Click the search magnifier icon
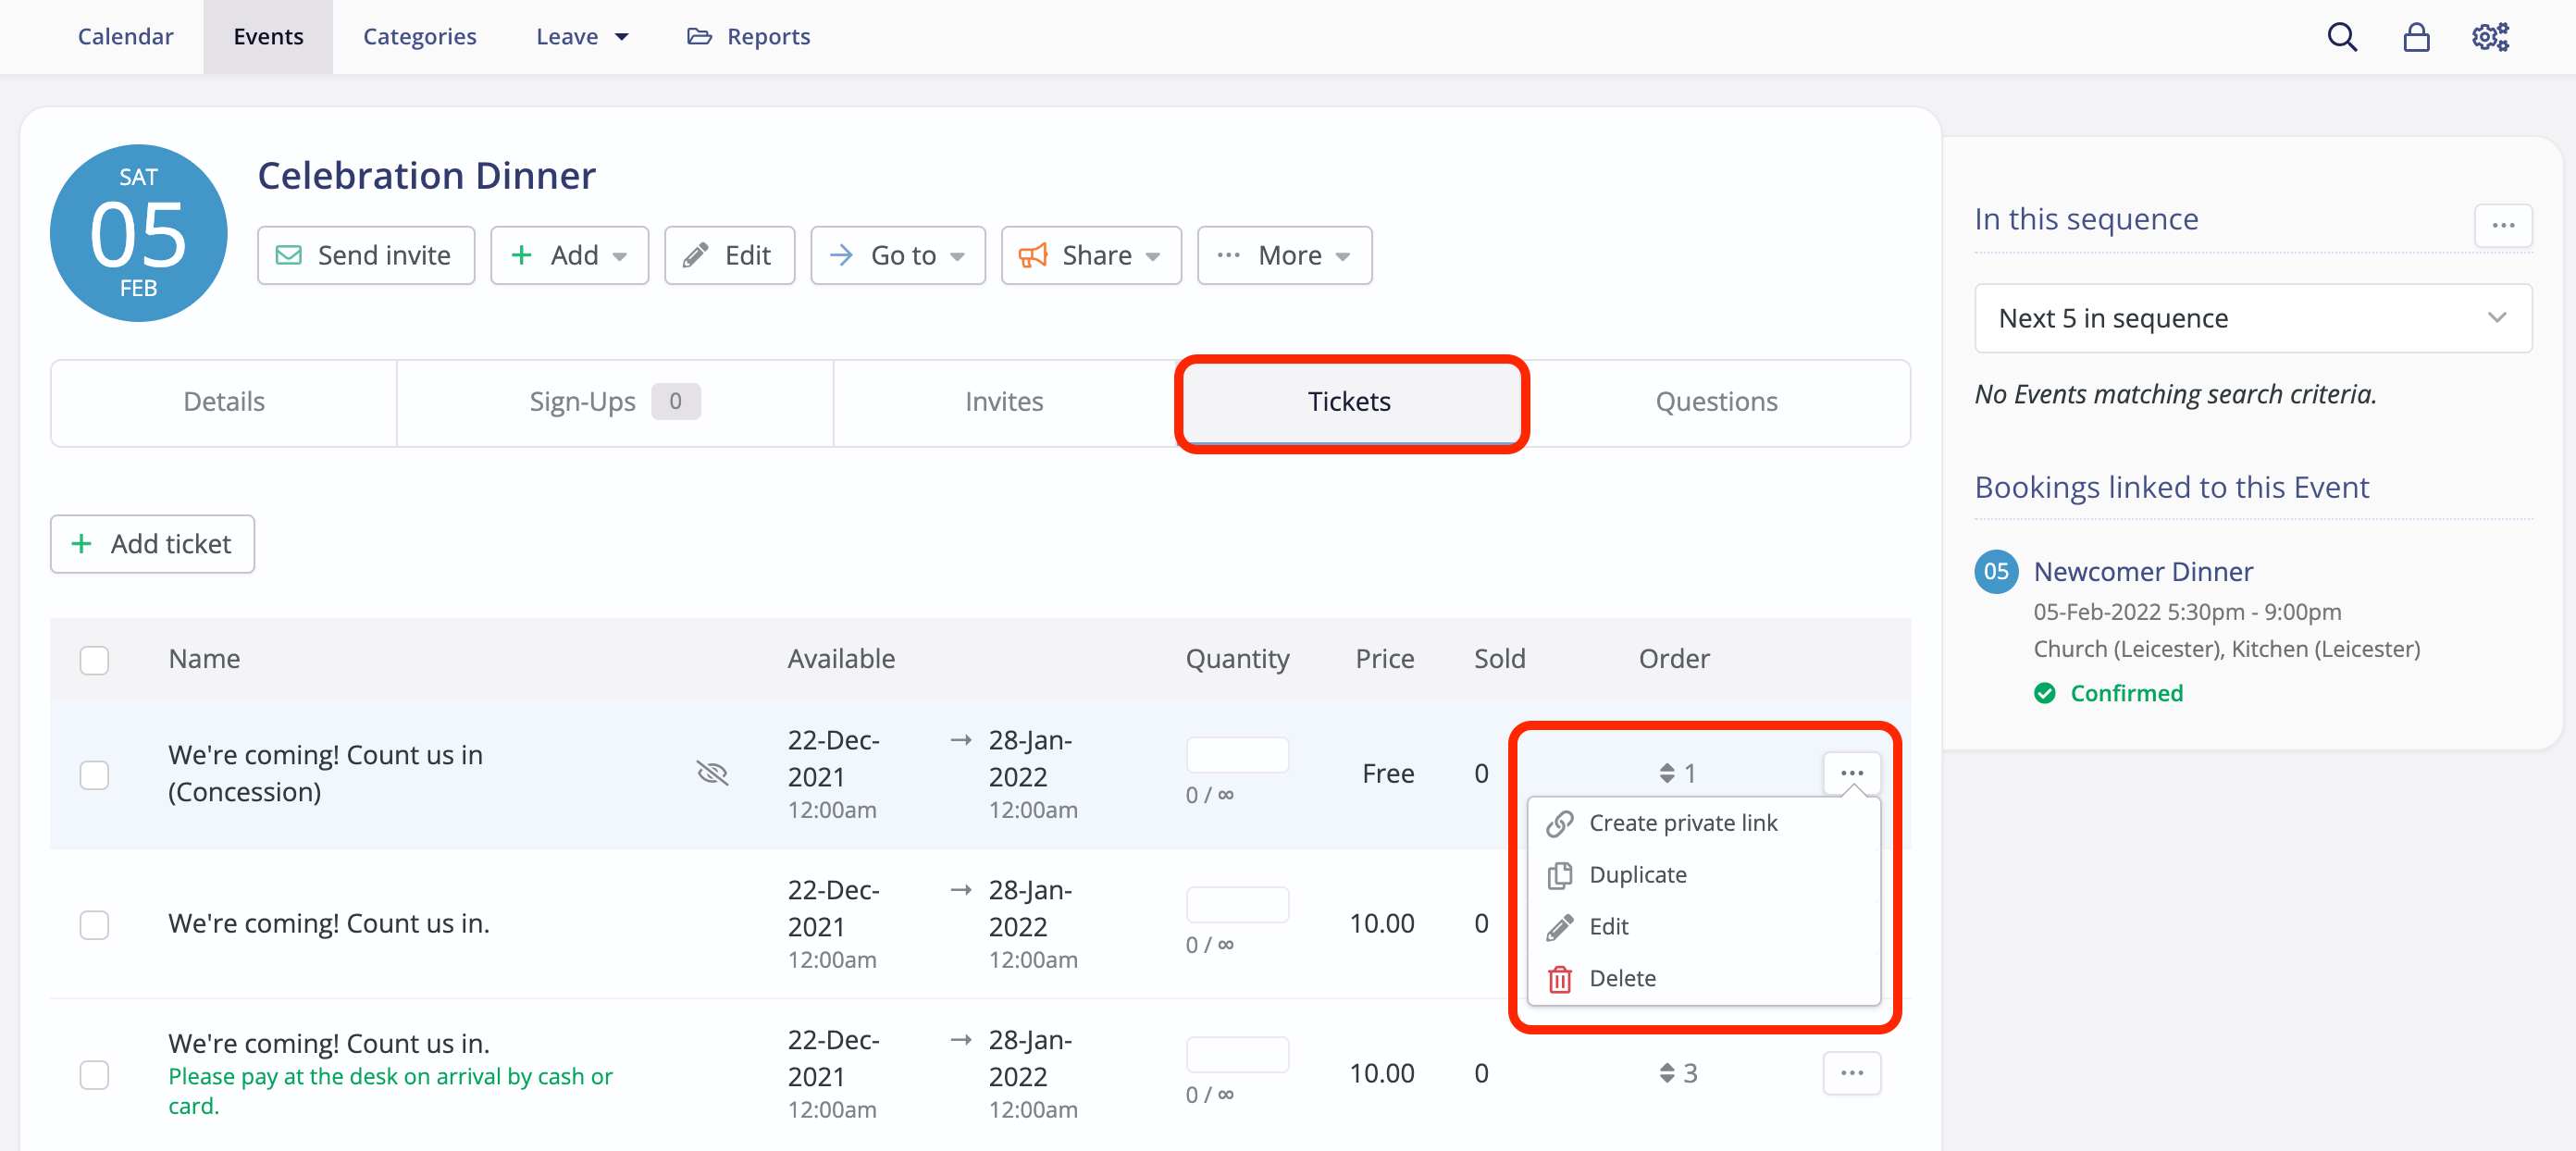Screen dimensions: 2576x1151 coord(2341,37)
